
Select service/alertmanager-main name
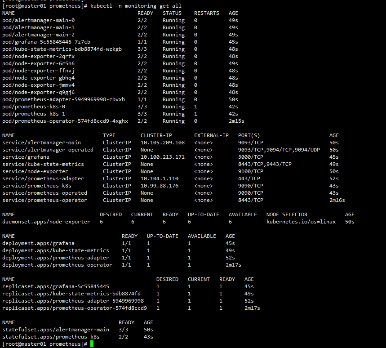pos(42,143)
